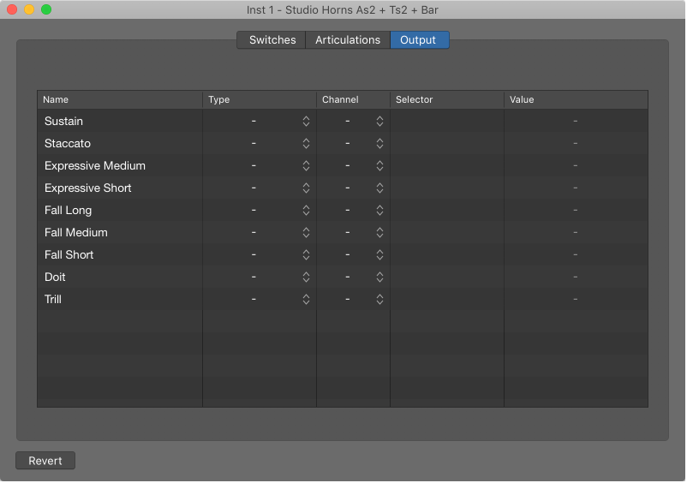The image size is (687, 483).
Task: Click the Channel column header
Action: click(354, 100)
